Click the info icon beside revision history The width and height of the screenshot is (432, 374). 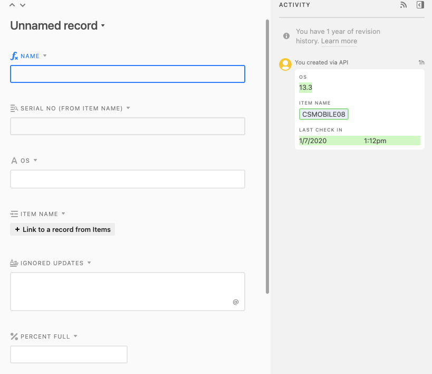click(x=286, y=36)
